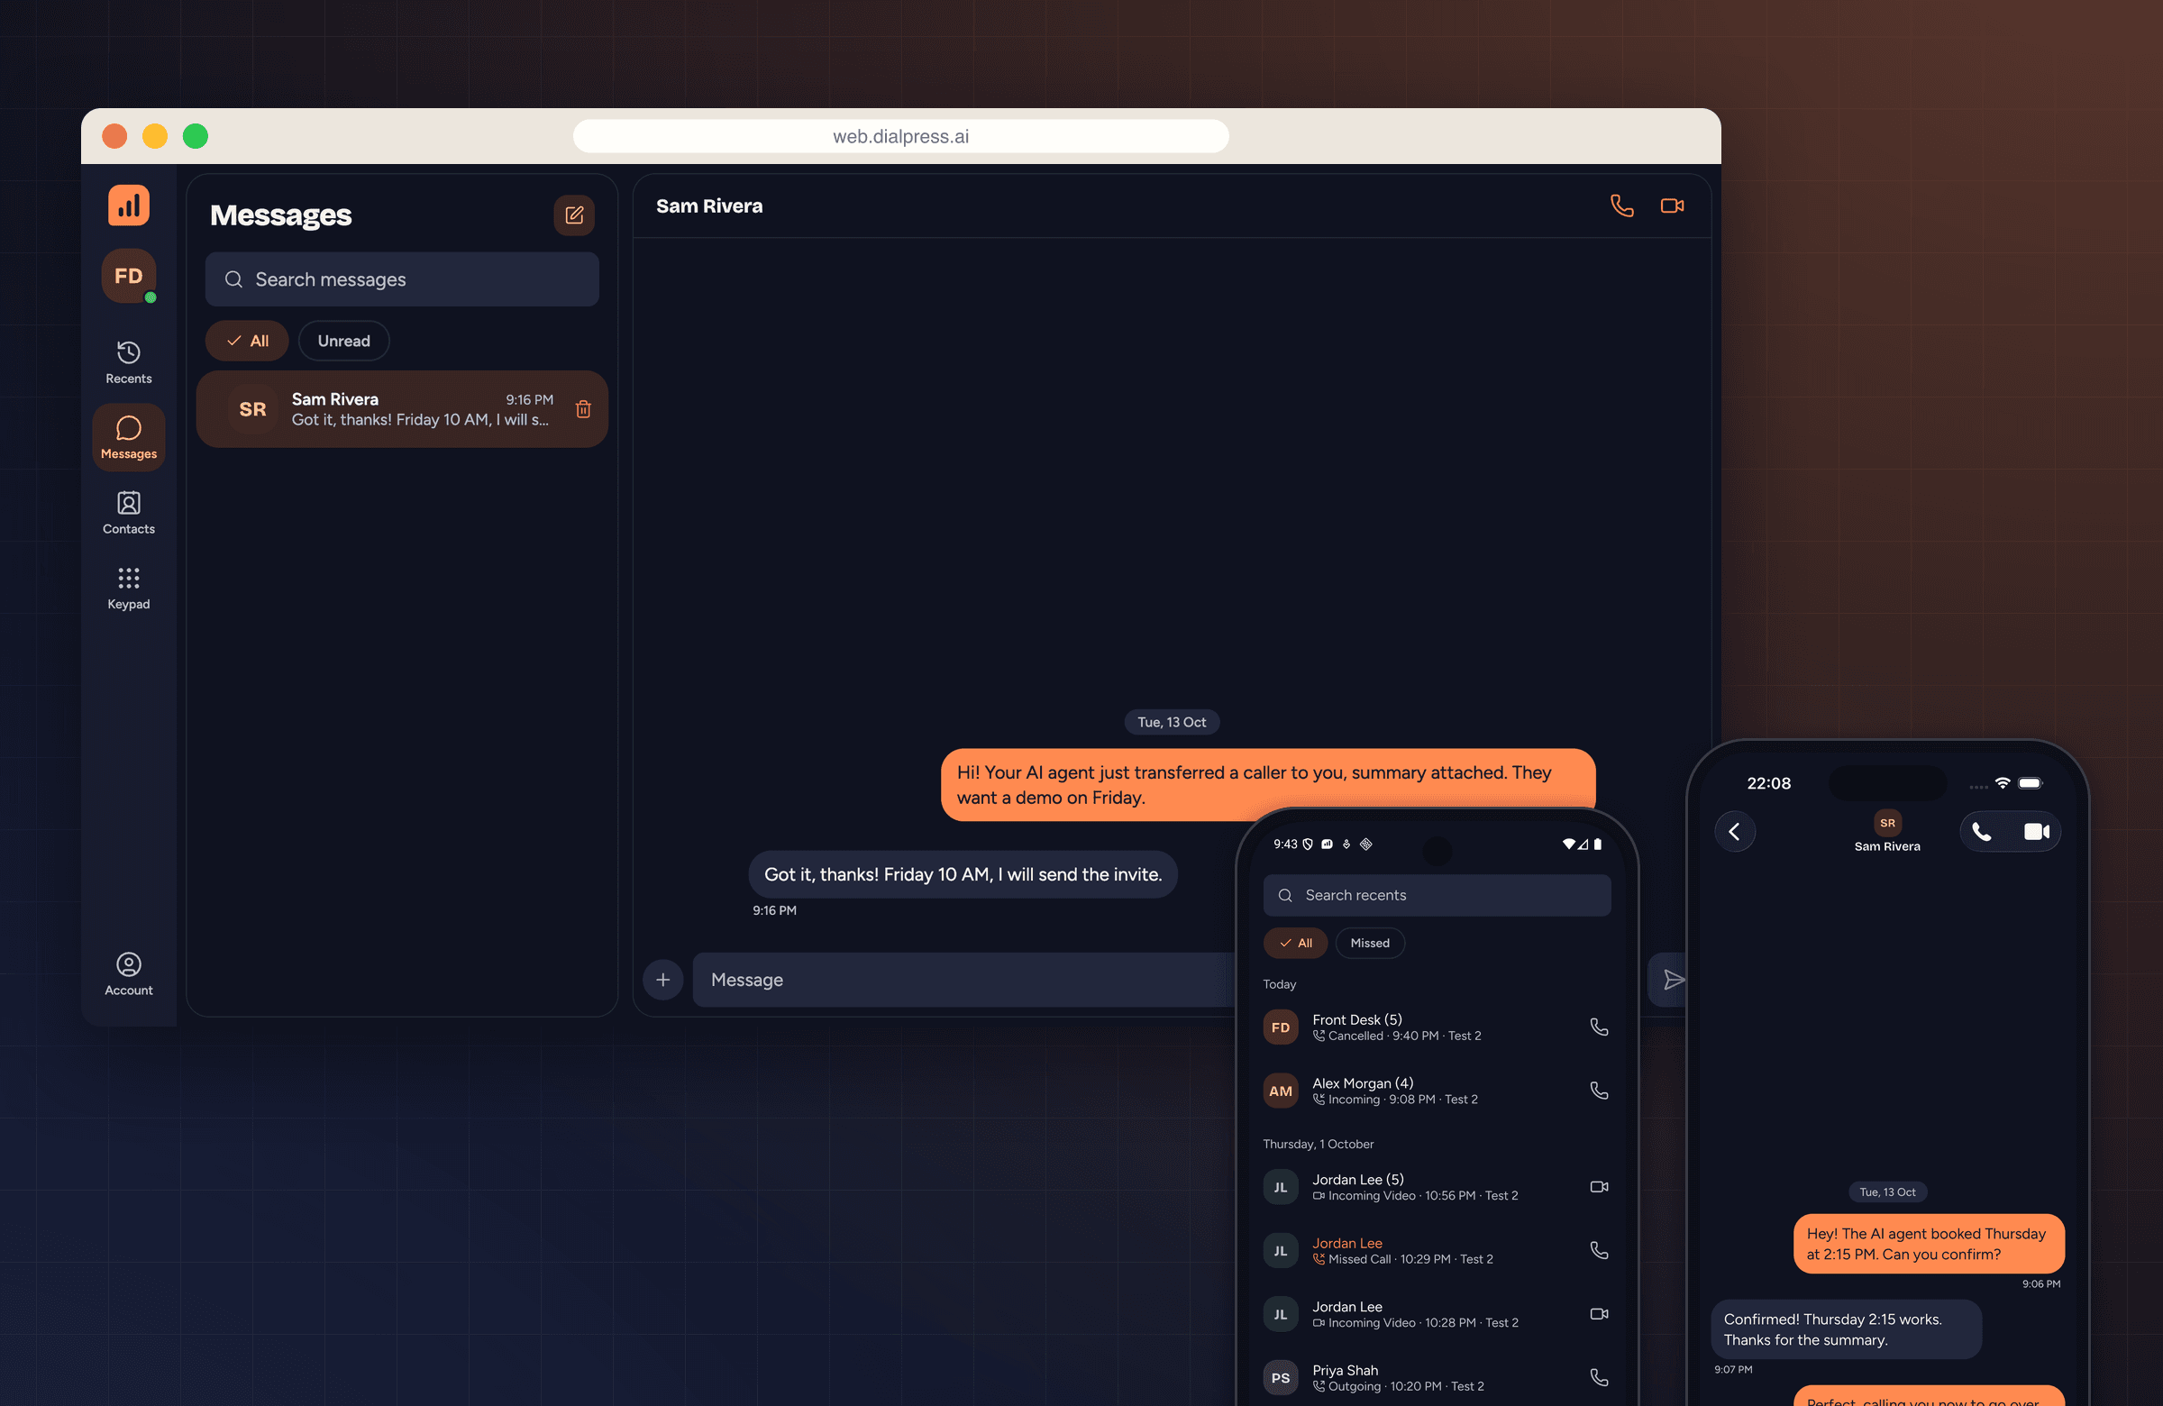Tap the AM avatar in phone recents
This screenshot has height=1406, width=2163.
point(1281,1091)
